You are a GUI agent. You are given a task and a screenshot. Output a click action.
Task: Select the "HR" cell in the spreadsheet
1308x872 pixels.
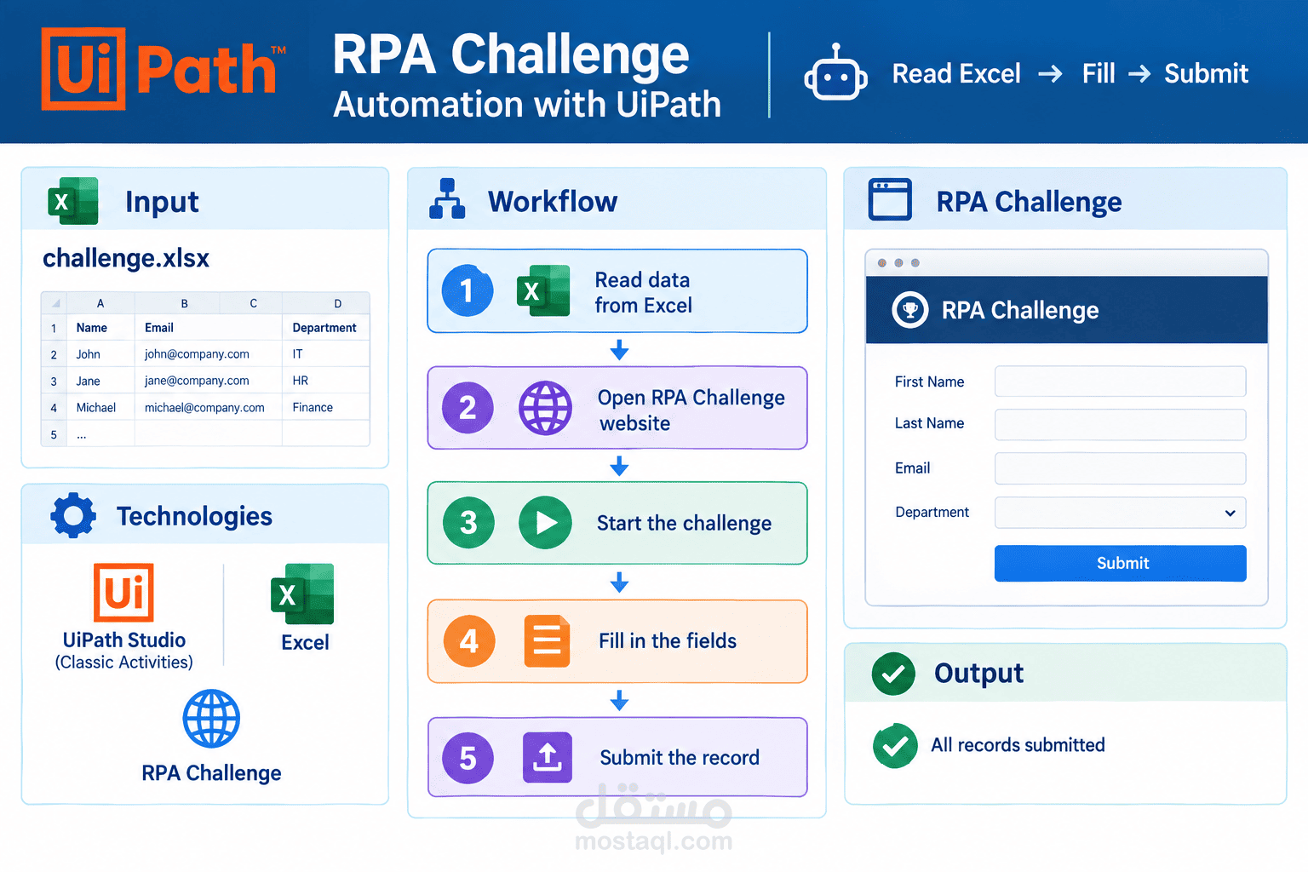click(325, 381)
